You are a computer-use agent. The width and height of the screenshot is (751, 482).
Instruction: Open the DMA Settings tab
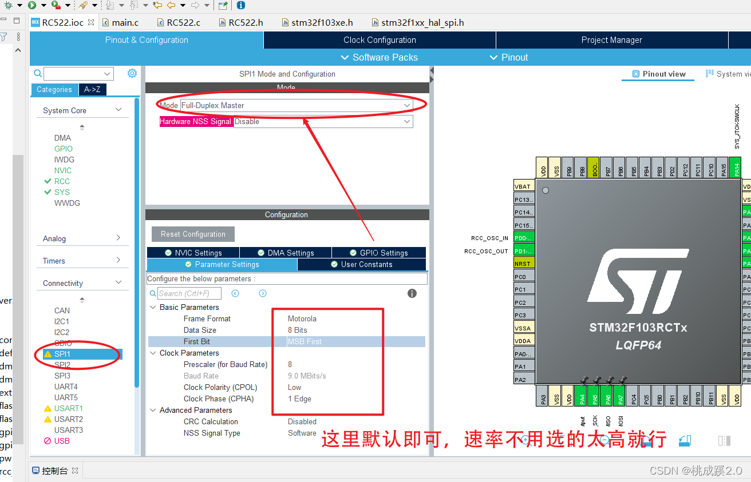(286, 253)
